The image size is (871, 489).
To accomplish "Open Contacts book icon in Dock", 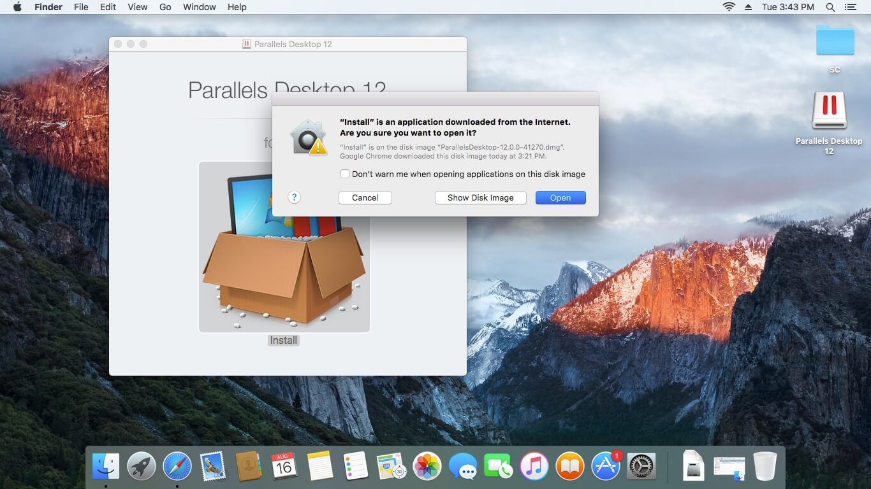I will tap(248, 466).
